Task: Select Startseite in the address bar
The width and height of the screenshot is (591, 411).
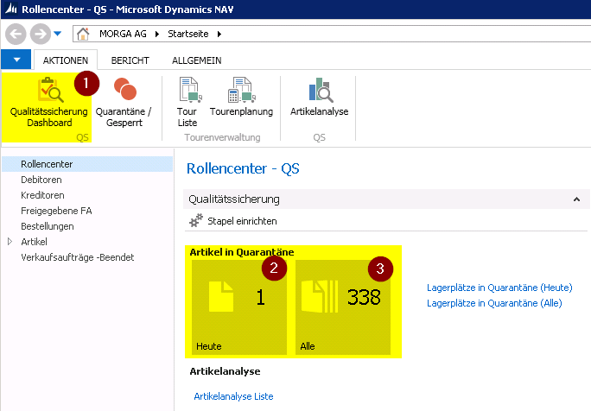Action: (x=188, y=34)
